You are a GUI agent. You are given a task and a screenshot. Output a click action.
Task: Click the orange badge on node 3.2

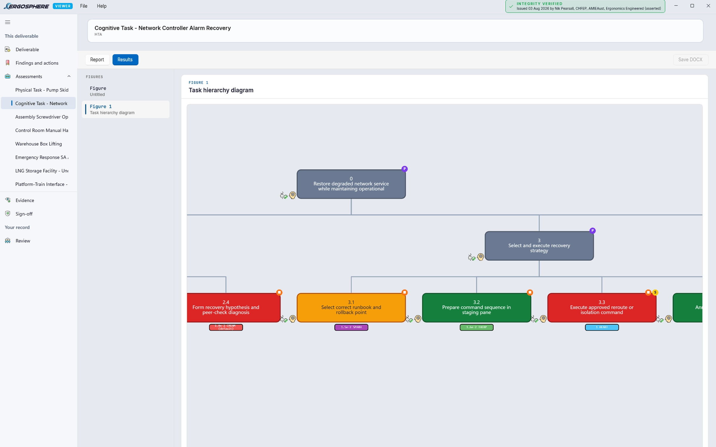(x=530, y=292)
